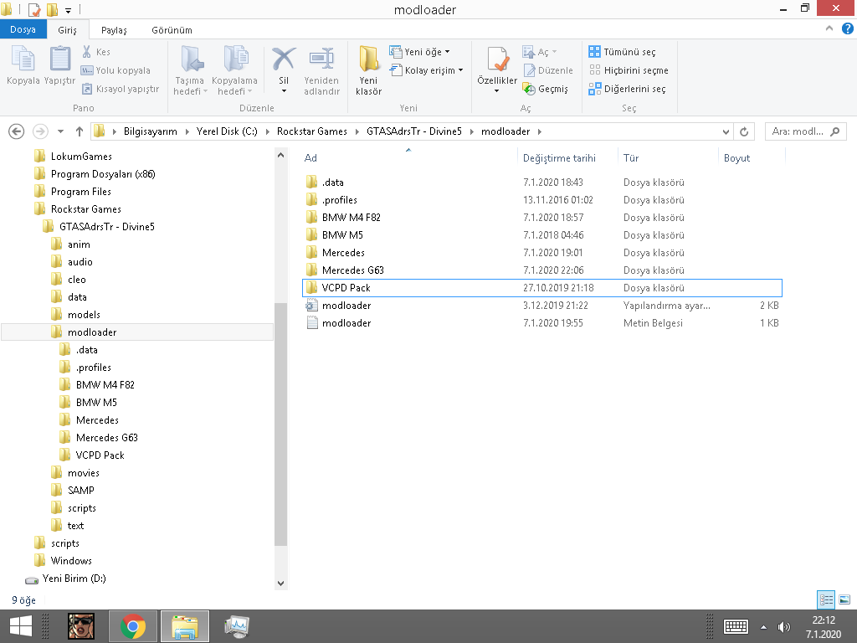The height and width of the screenshot is (643, 857).
Task: Open the recent locations dropdown arrow
Action: (x=60, y=131)
